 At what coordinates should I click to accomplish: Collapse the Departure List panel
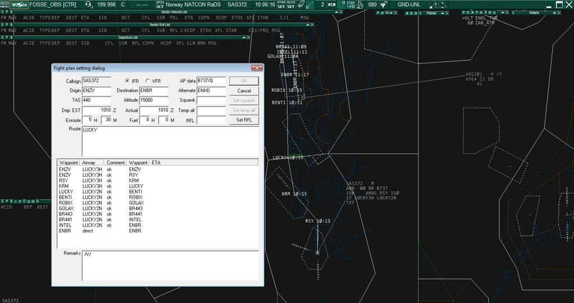pyautogui.click(x=245, y=38)
